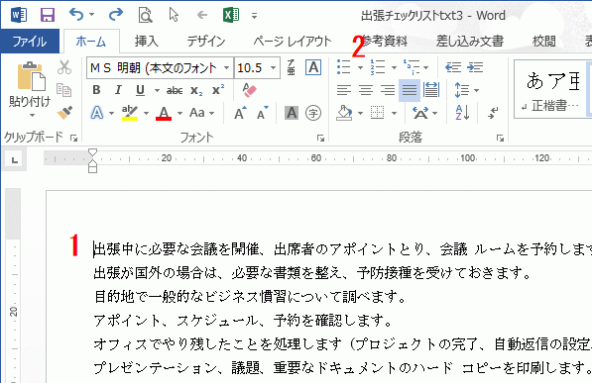The width and height of the screenshot is (592, 383).
Task: Click the enclosed character 字 icon
Action: tap(313, 113)
